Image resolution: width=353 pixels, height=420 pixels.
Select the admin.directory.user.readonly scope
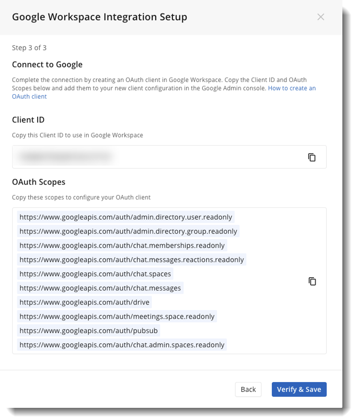pyautogui.click(x=126, y=217)
